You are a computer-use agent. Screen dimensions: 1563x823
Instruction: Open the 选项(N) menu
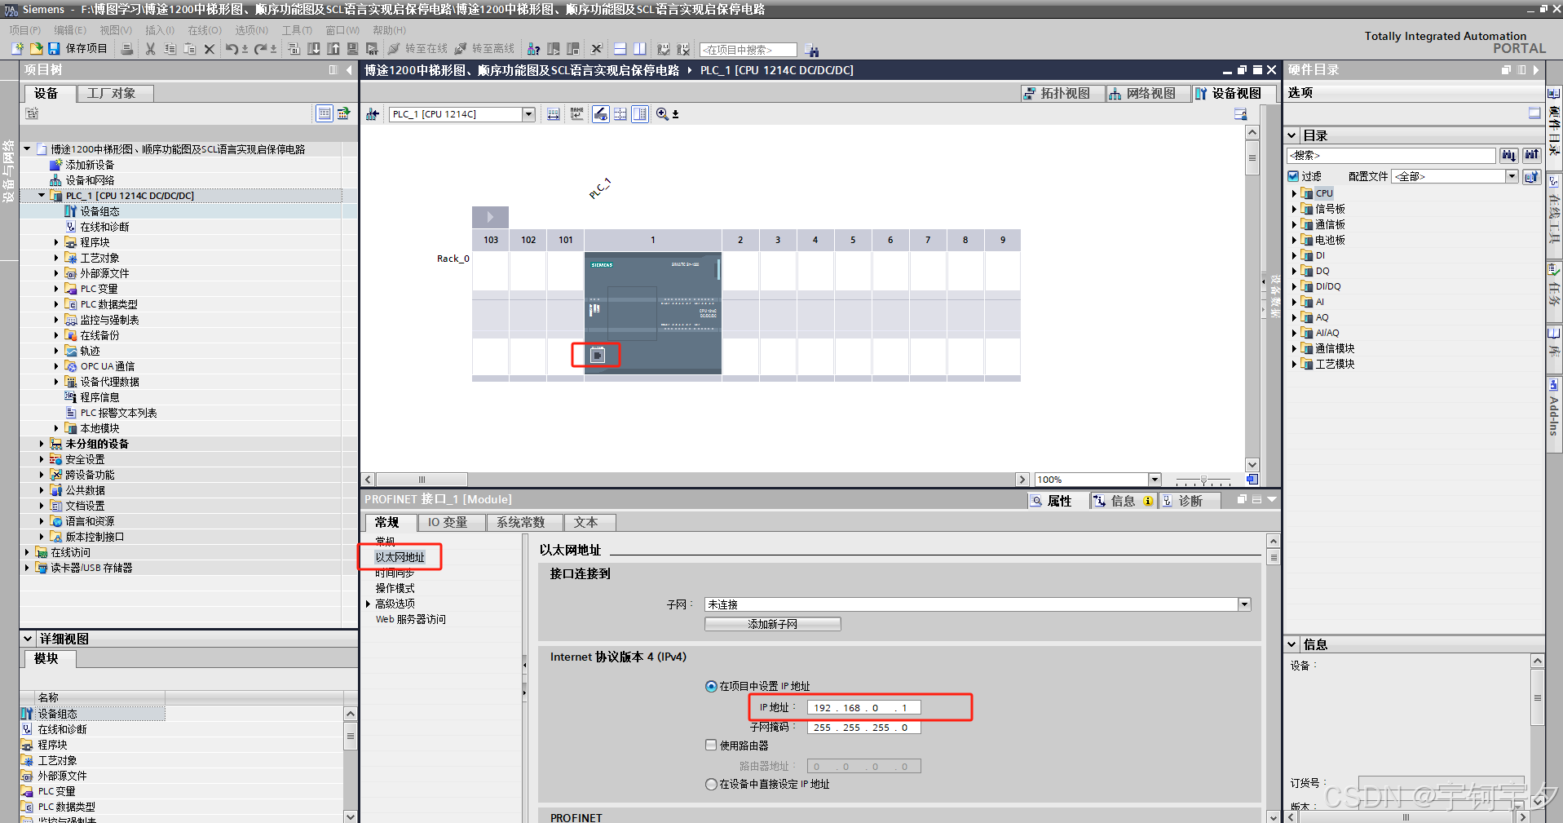click(x=252, y=30)
